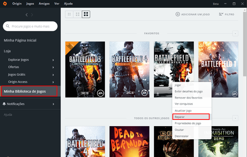This screenshot has width=247, height=157.
Task: Click the plus icon to add game
Action: click(177, 14)
